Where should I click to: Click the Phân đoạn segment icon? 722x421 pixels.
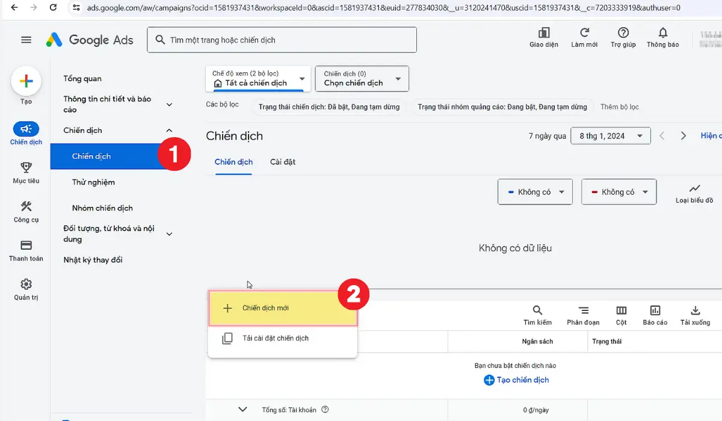582,312
